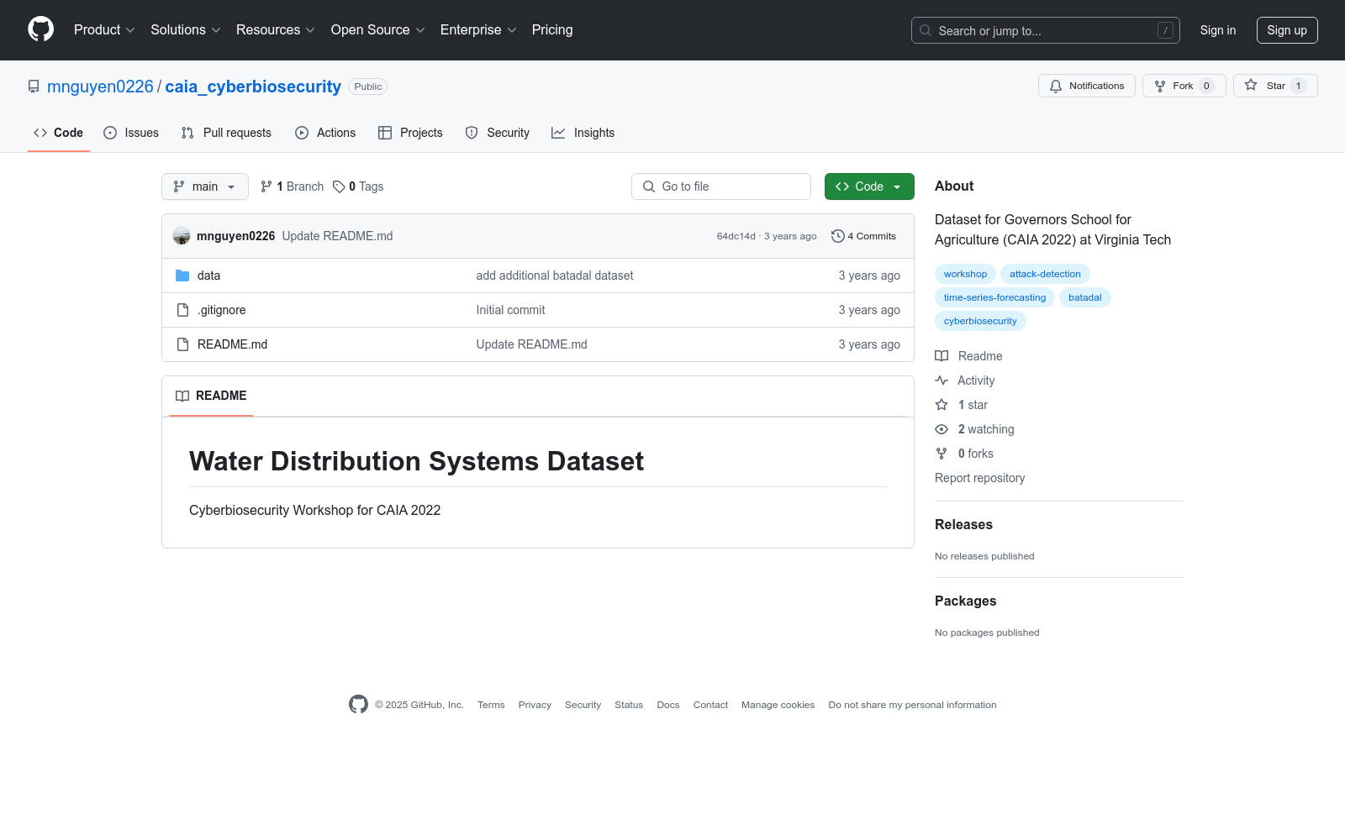1345x840 pixels.
Task: Click the GitHub logo in the footer
Action: point(359,705)
